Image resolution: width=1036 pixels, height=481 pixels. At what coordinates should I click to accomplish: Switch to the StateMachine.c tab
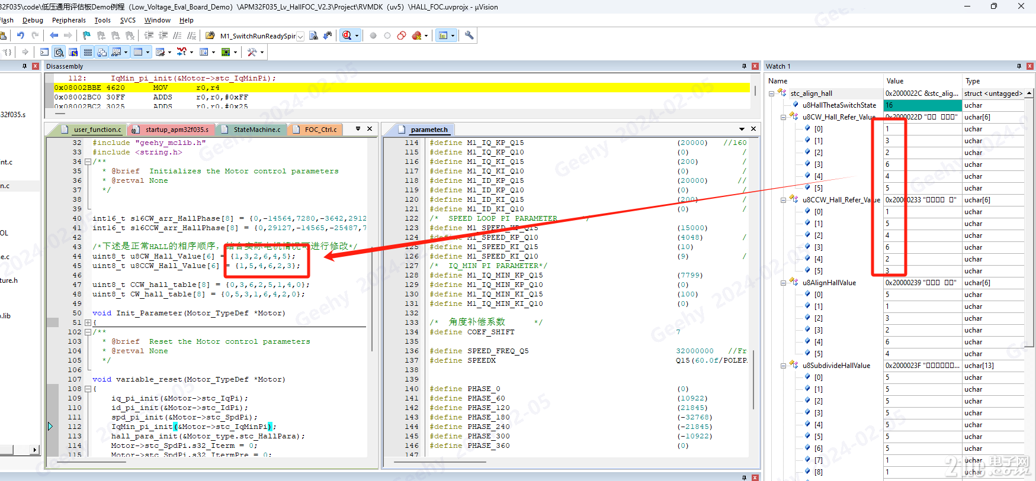pyautogui.click(x=252, y=130)
